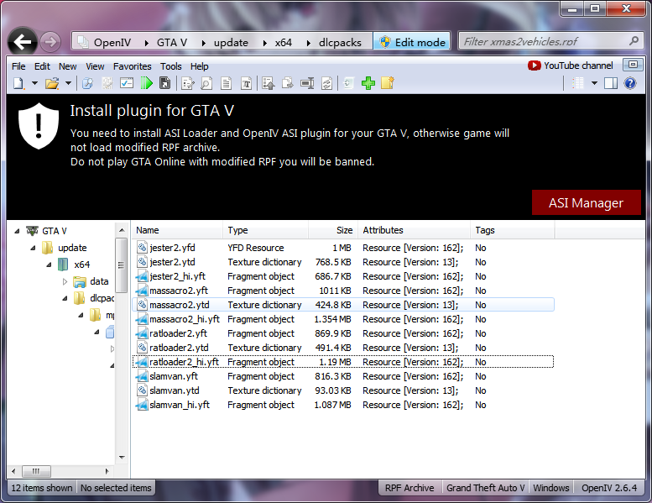Click the tree panel scroll down arrow
The width and height of the screenshot is (652, 503).
pos(122,458)
